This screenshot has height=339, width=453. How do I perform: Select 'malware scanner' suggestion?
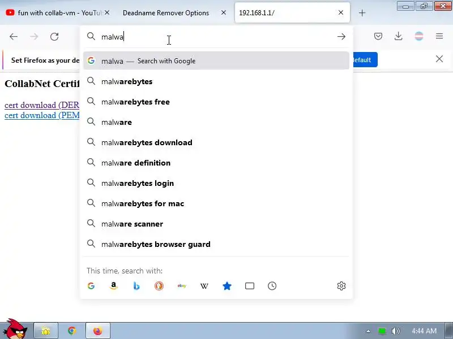click(x=216, y=224)
